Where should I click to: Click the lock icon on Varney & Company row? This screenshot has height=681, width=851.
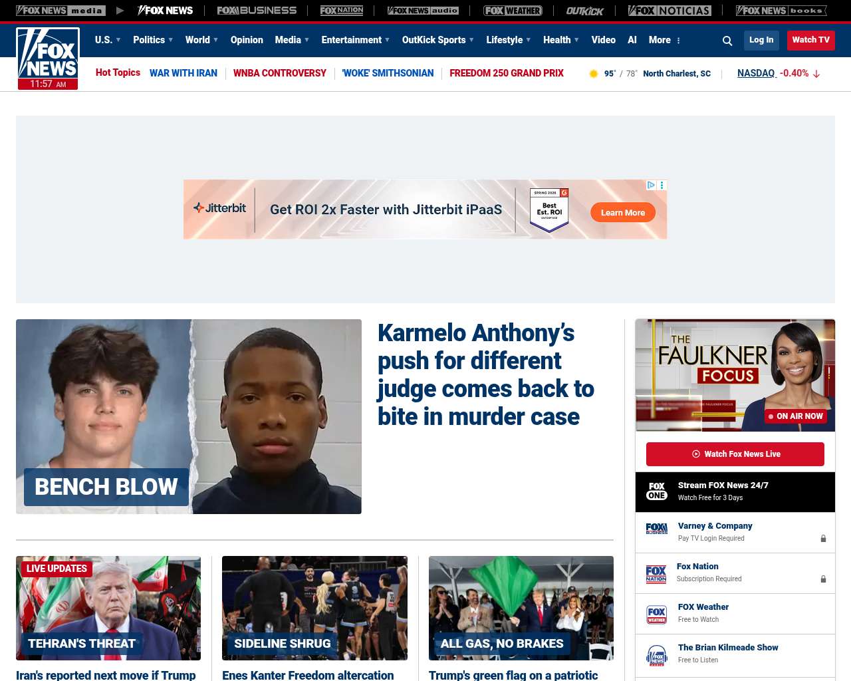(x=823, y=539)
